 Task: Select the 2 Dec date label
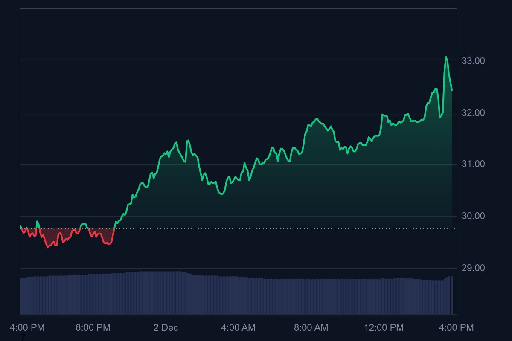[x=166, y=328]
